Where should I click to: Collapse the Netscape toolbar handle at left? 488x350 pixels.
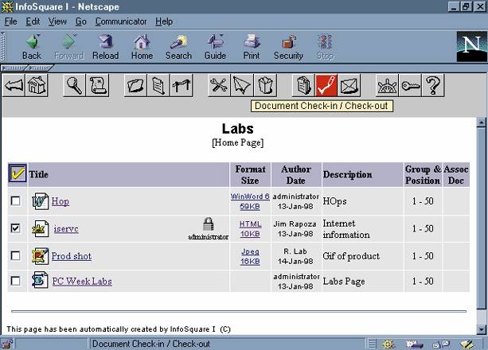pos(3,46)
